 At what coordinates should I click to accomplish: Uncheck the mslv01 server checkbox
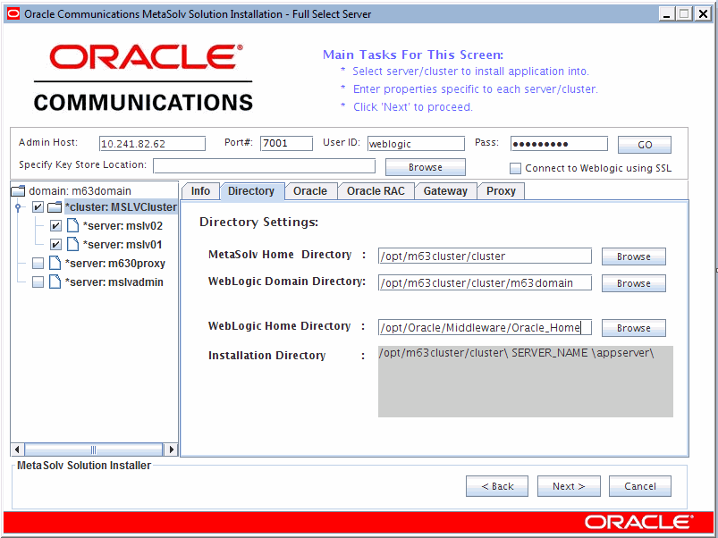[x=55, y=244]
